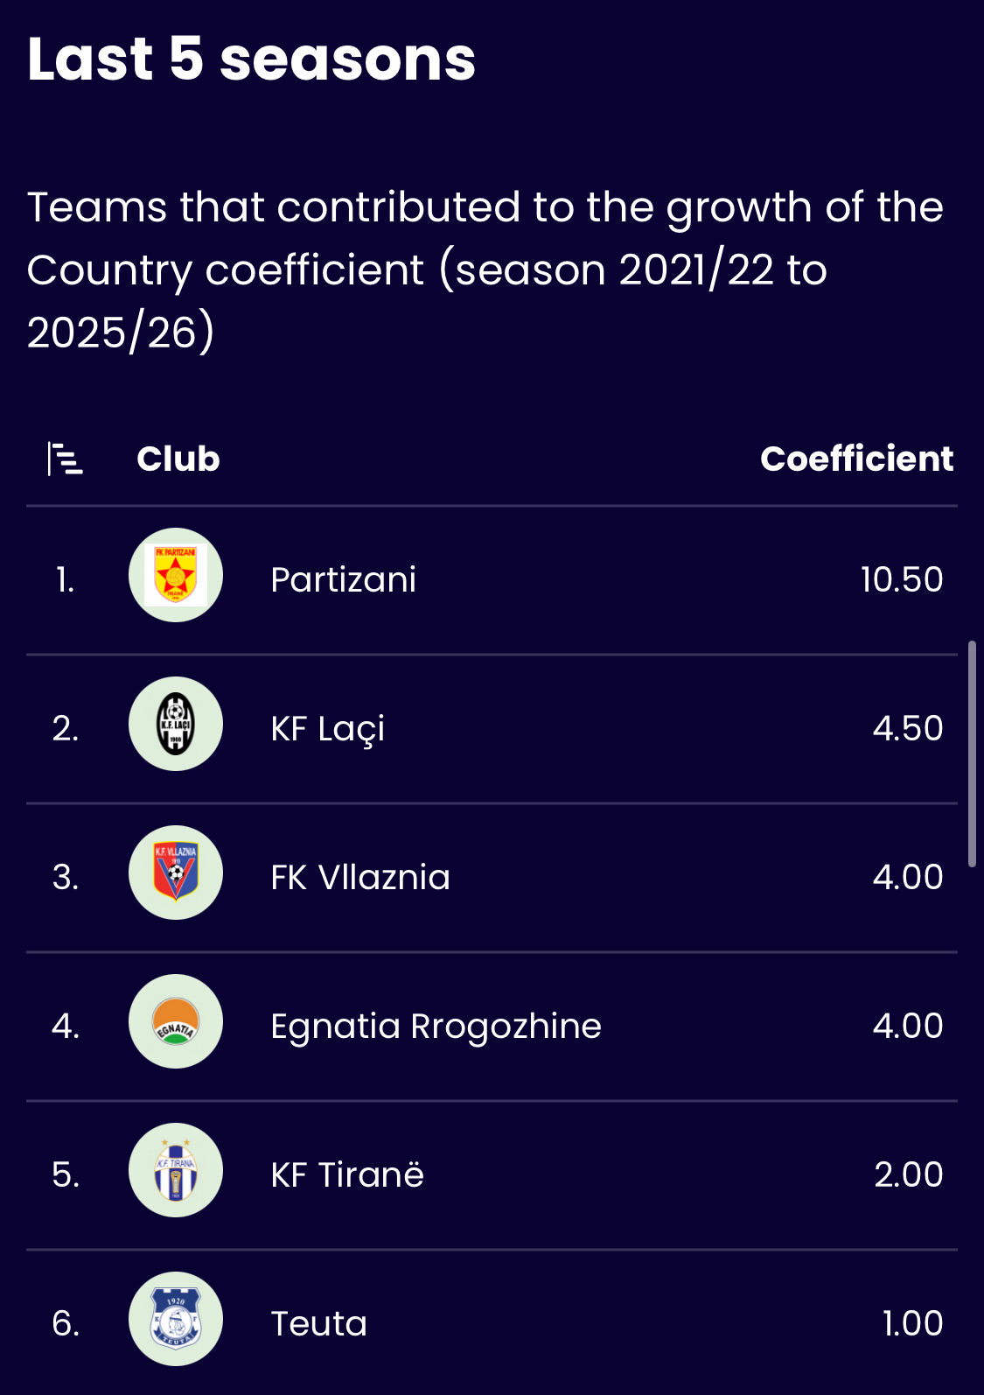Click the ranking sort icon in table header
Screen dimensions: 984x1395
click(x=65, y=459)
